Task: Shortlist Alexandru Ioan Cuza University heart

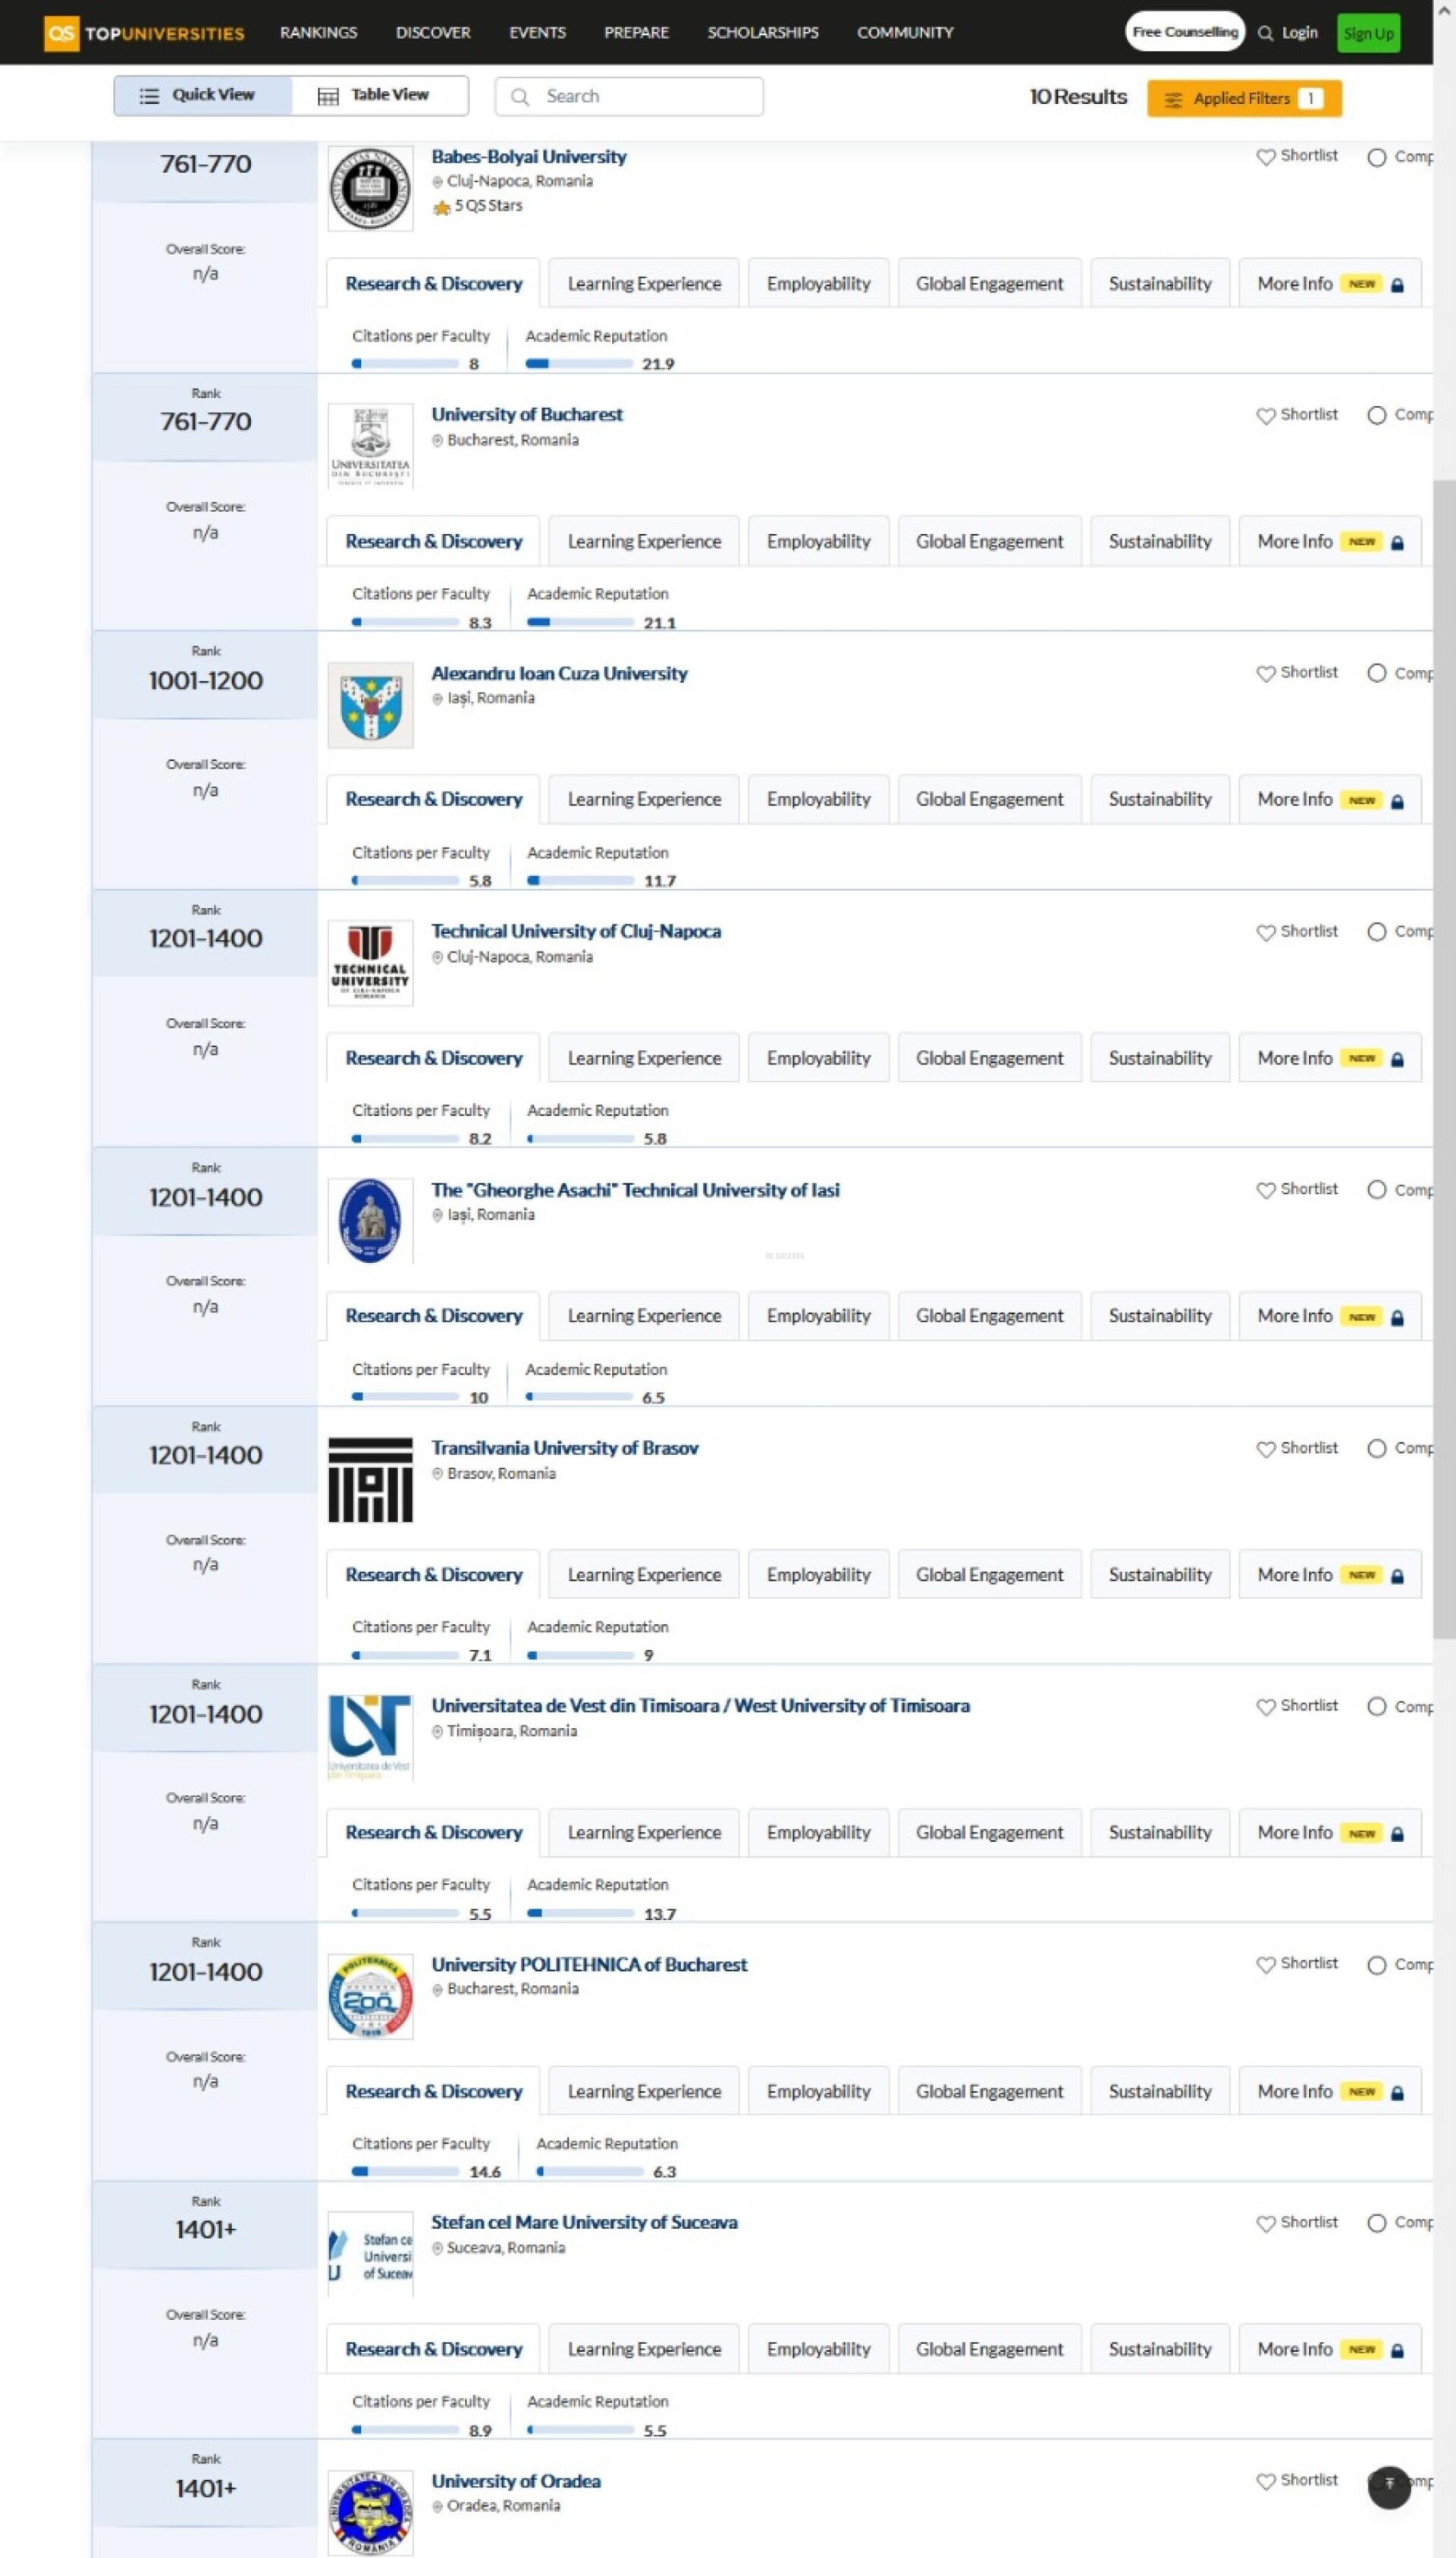Action: pyautogui.click(x=1265, y=674)
